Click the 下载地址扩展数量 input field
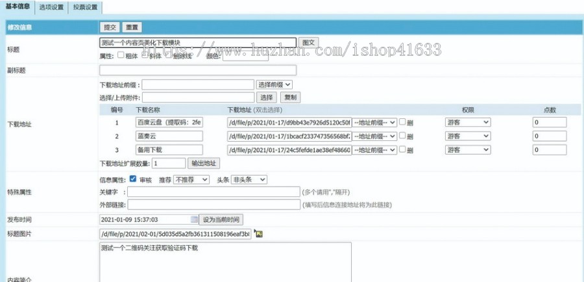 tap(169, 163)
